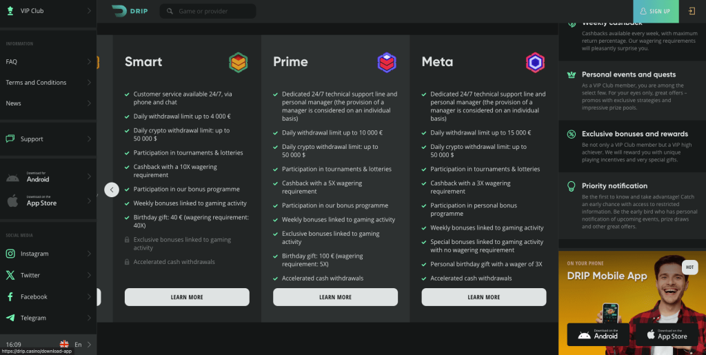Click the UK flag language icon
The height and width of the screenshot is (355, 706).
64,344
